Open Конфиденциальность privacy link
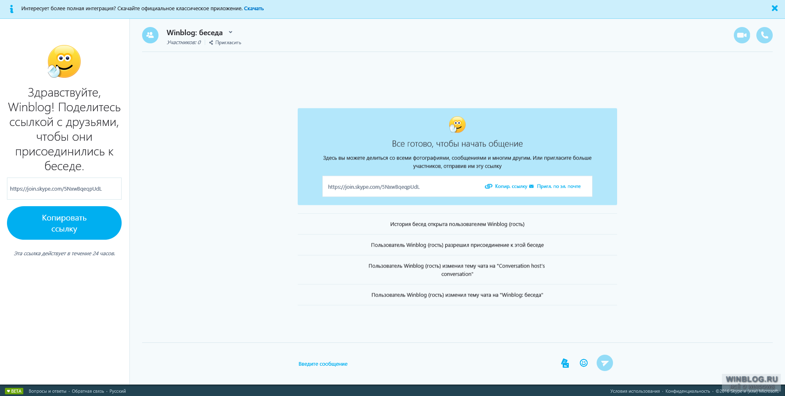Viewport: 785px width, 396px height. (688, 391)
